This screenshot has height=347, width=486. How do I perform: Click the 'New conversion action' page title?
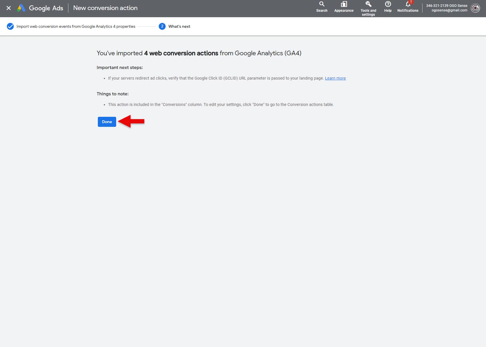[105, 8]
